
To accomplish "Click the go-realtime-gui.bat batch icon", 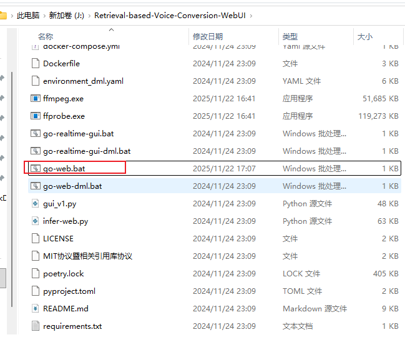I will point(36,134).
